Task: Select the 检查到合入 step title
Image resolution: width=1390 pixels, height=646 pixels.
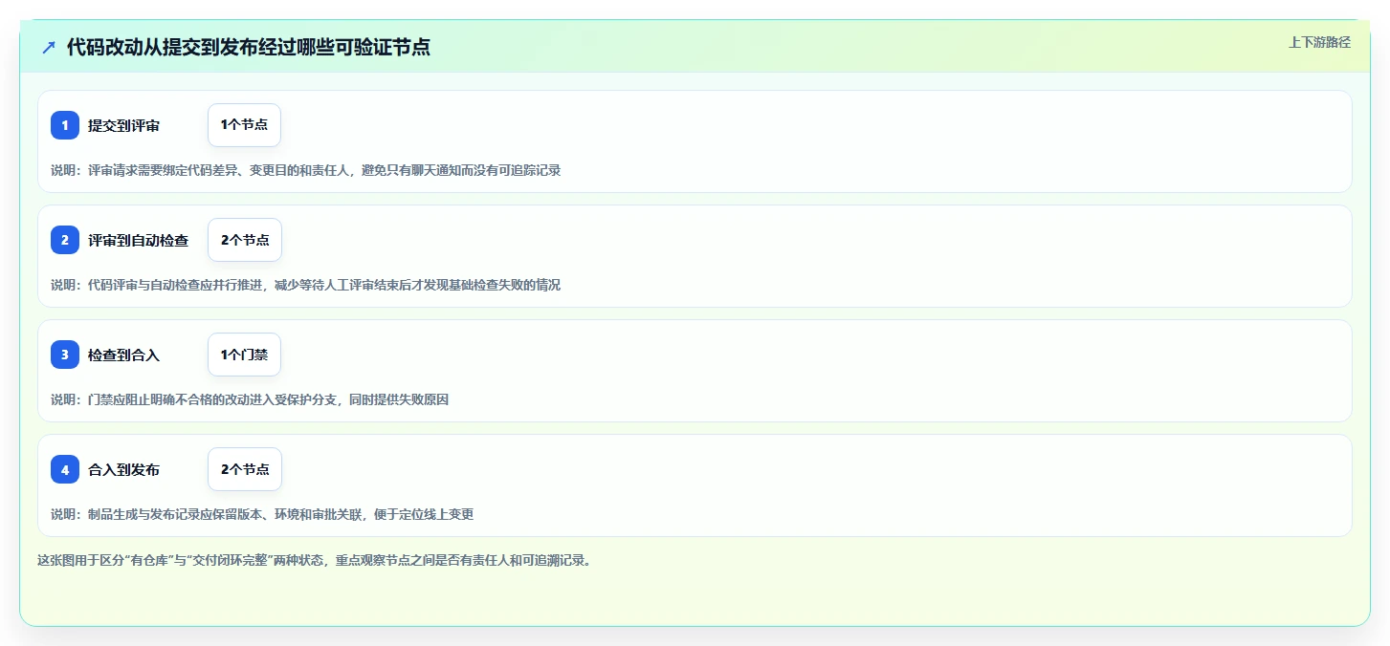Action: [x=123, y=355]
